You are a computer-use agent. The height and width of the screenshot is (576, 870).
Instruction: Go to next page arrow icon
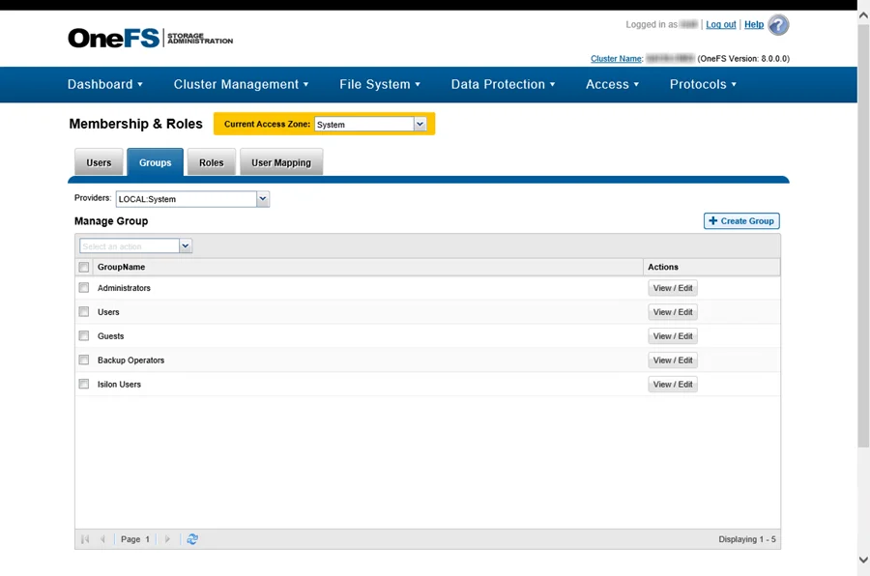167,539
